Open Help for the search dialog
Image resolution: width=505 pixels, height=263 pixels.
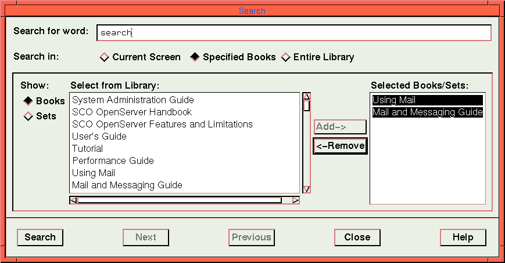(463, 238)
